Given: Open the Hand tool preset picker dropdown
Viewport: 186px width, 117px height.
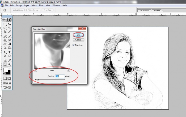Looking at the screenshot, I should click(8, 10).
